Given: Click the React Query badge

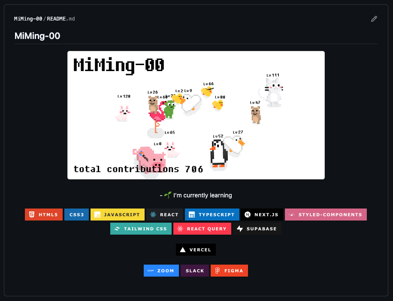Looking at the screenshot, I should 202,229.
